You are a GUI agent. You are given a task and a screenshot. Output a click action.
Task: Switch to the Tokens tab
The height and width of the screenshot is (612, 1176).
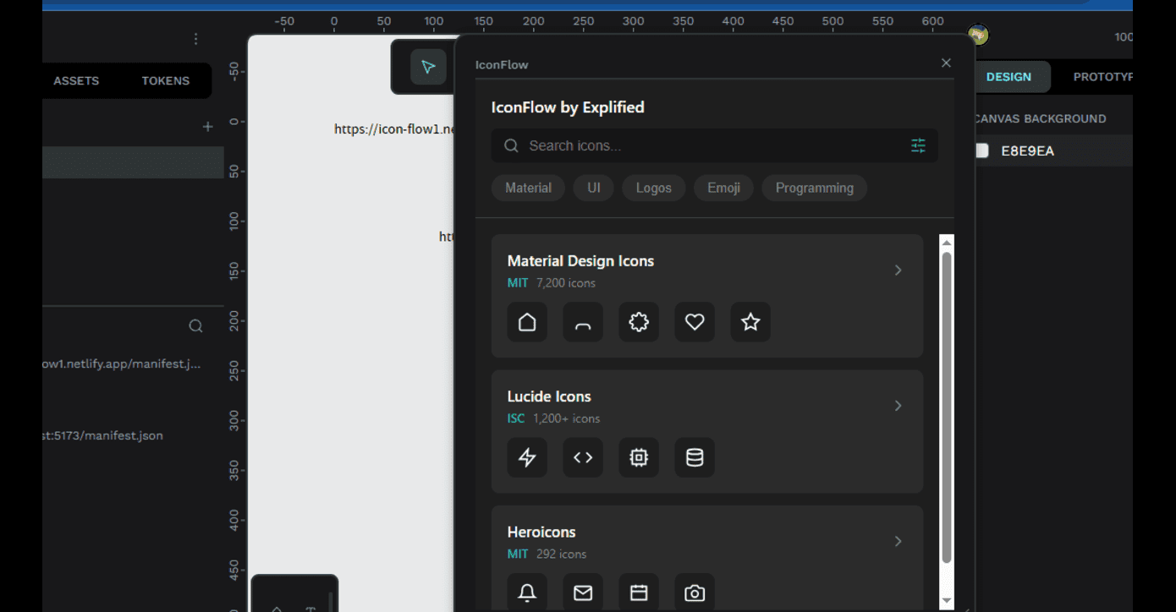click(165, 81)
